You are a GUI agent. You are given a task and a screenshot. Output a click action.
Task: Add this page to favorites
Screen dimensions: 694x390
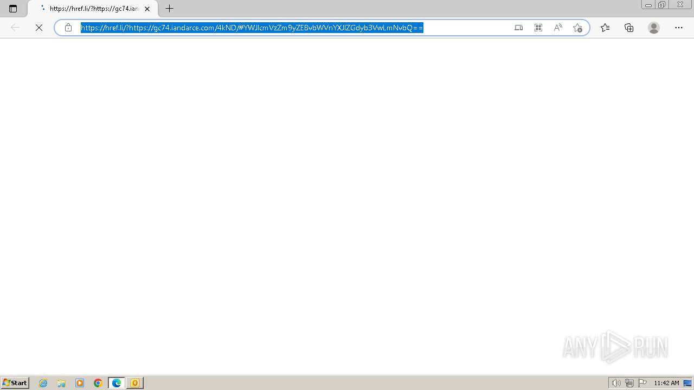click(x=577, y=28)
